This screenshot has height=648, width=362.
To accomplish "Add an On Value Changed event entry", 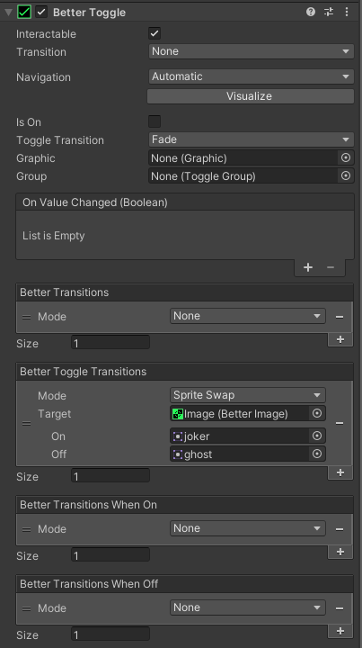I will tap(308, 267).
